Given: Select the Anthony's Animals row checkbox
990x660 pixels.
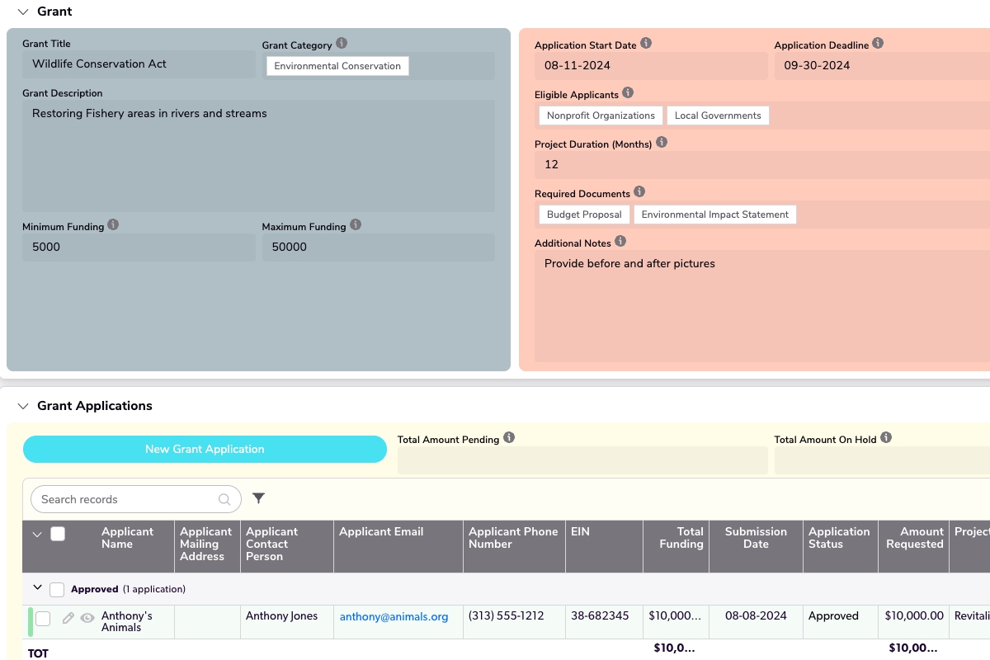Looking at the screenshot, I should click(43, 619).
